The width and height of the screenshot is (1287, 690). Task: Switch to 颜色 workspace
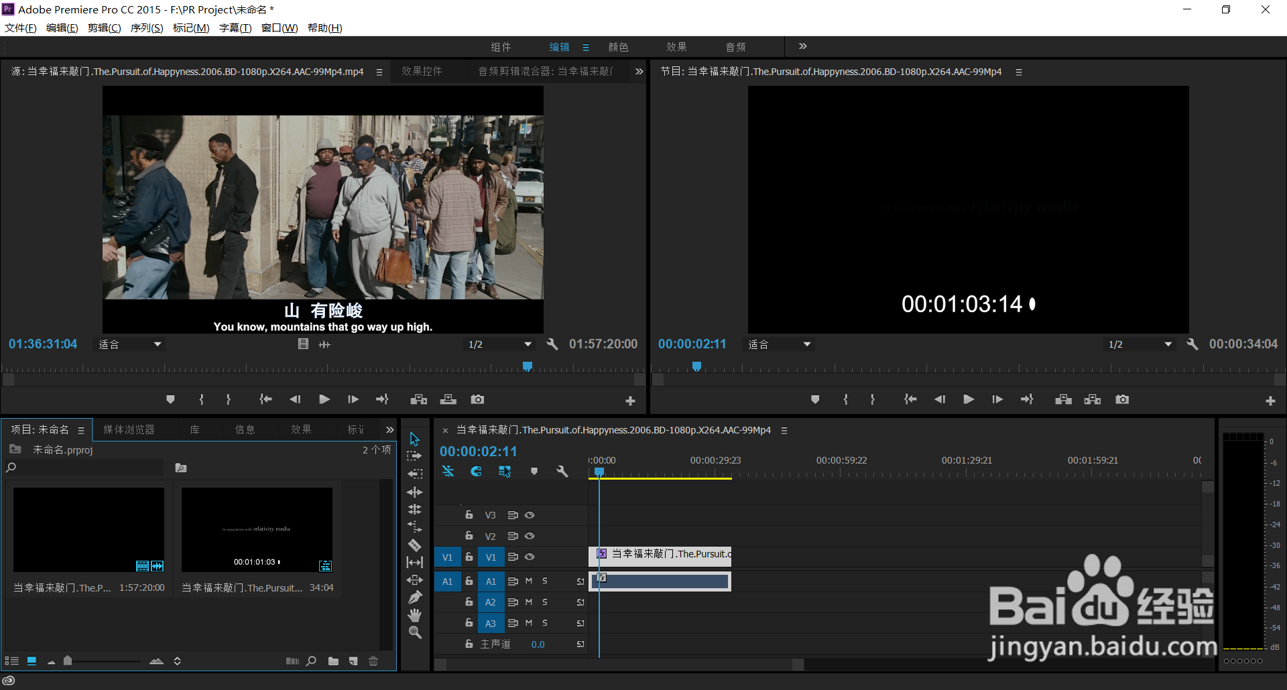tap(618, 47)
